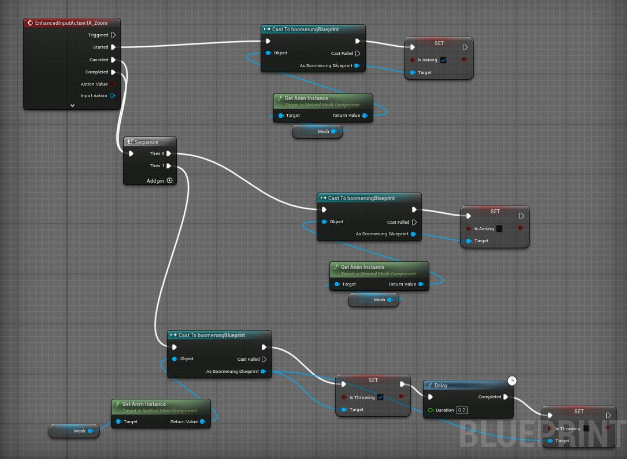This screenshot has width=627, height=459.
Task: Click the Delay node's Completed output pin
Action: (506, 397)
